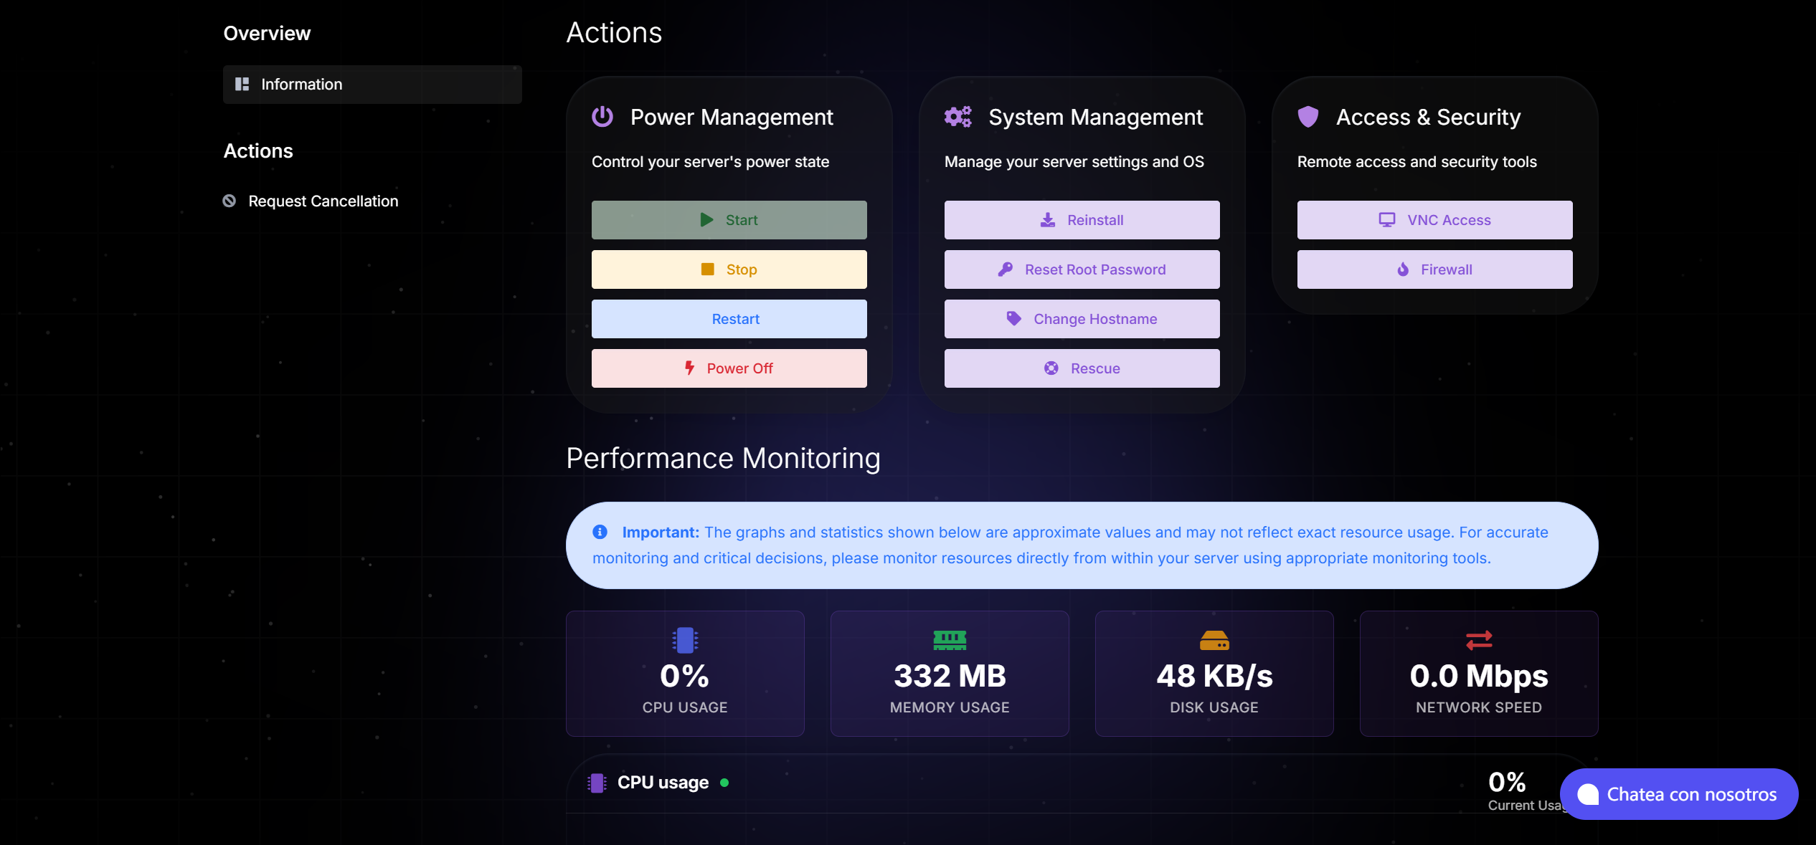Click the Restart server button
Screen dimensions: 1816x845
729,319
